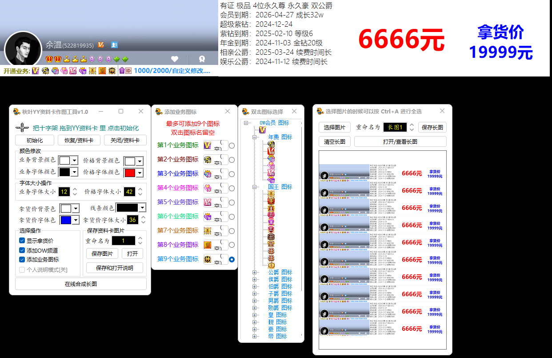
Task: Click the blue contact card icon beside username
Action: pyautogui.click(x=114, y=45)
